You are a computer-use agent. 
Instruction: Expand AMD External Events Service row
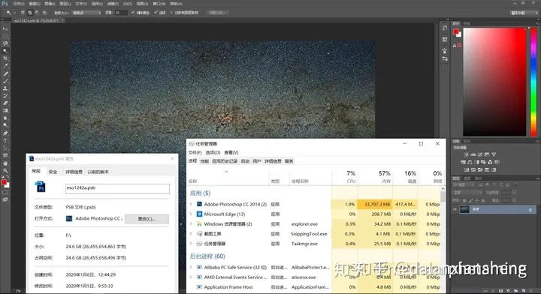[x=191, y=277]
